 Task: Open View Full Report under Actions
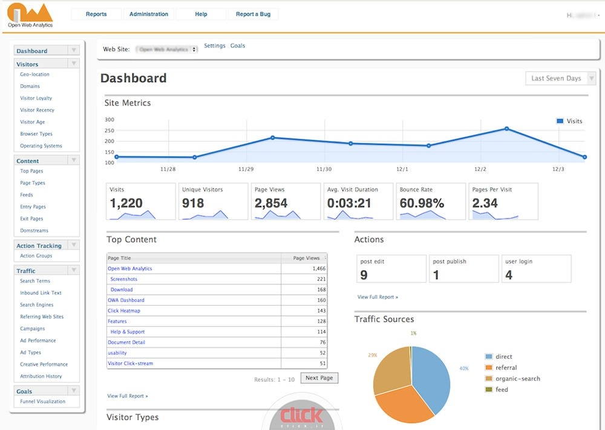click(378, 297)
